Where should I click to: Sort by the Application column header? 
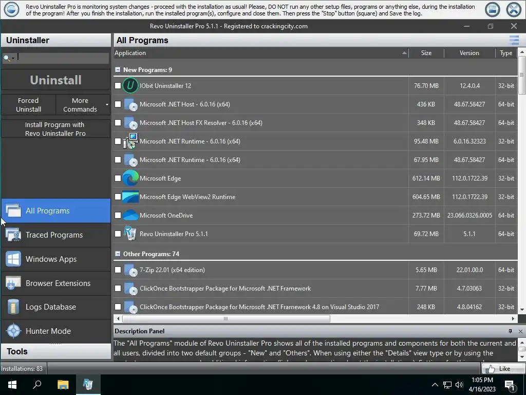[x=261, y=53]
